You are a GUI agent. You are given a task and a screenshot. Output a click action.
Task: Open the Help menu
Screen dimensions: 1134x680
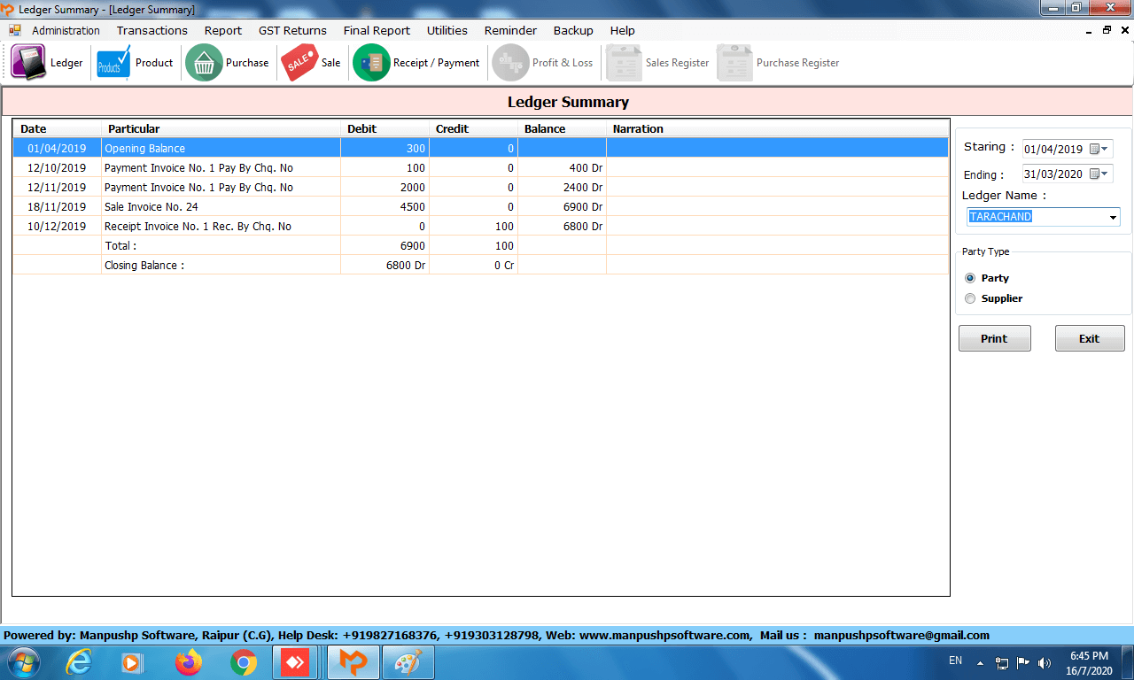click(x=622, y=30)
